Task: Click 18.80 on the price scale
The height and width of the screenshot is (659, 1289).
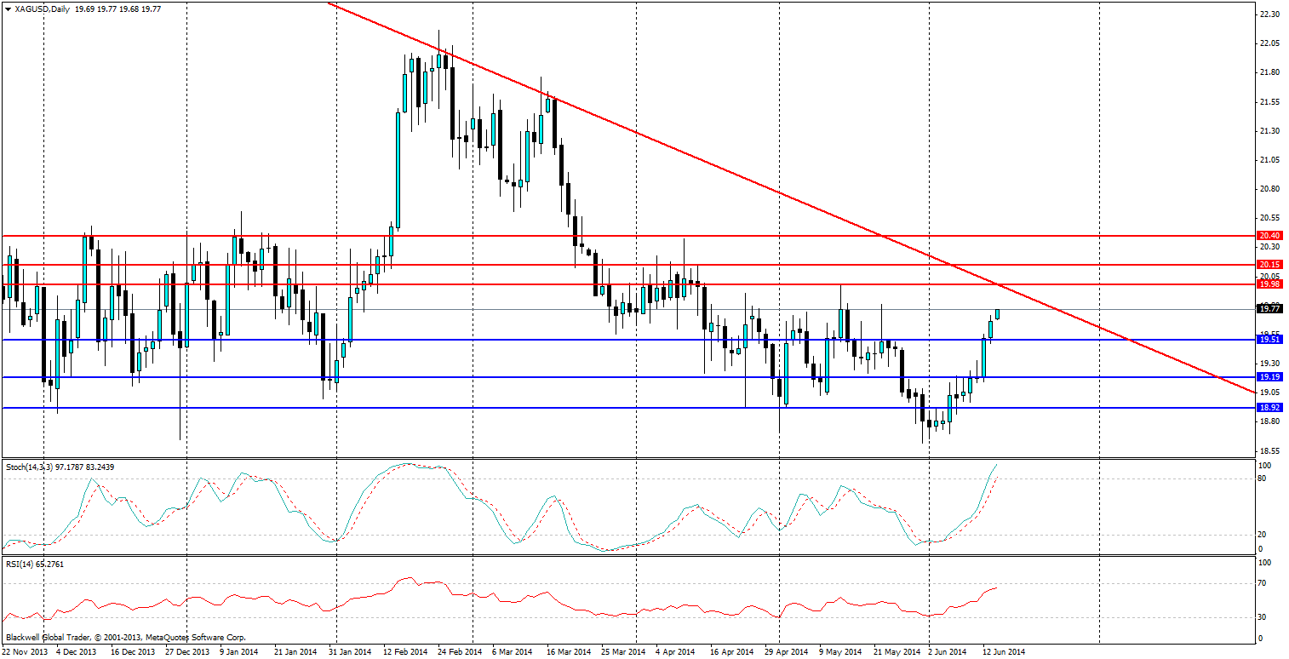Action: click(x=1269, y=421)
